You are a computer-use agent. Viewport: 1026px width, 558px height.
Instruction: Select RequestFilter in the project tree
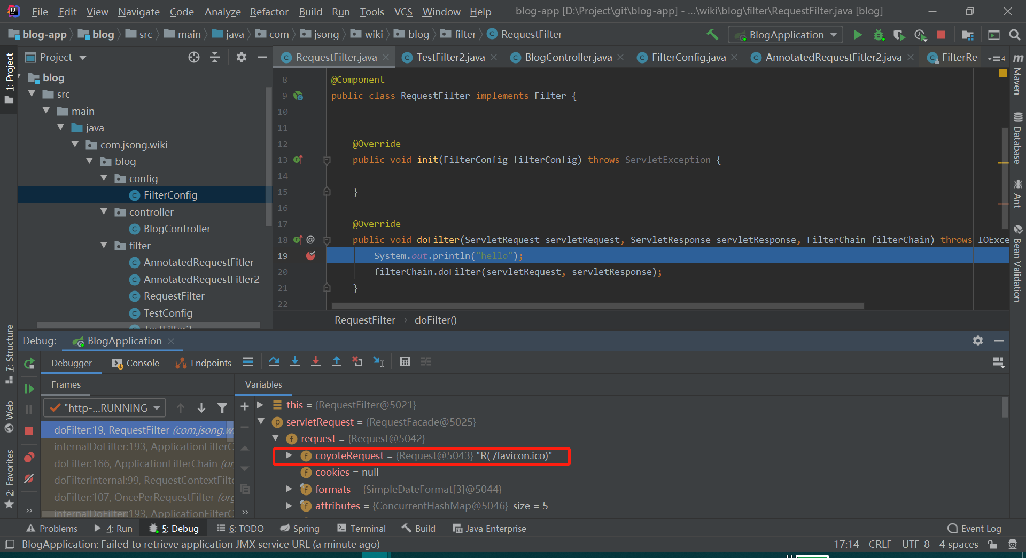(x=174, y=296)
